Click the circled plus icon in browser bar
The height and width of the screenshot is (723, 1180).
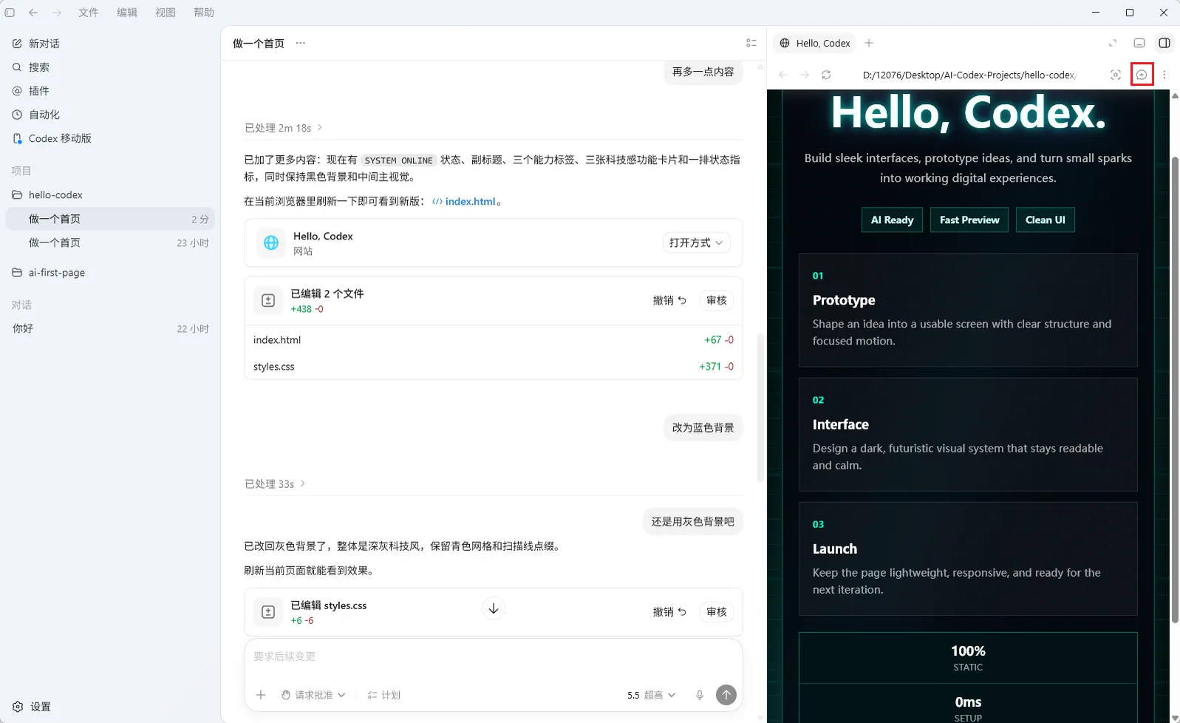1142,75
